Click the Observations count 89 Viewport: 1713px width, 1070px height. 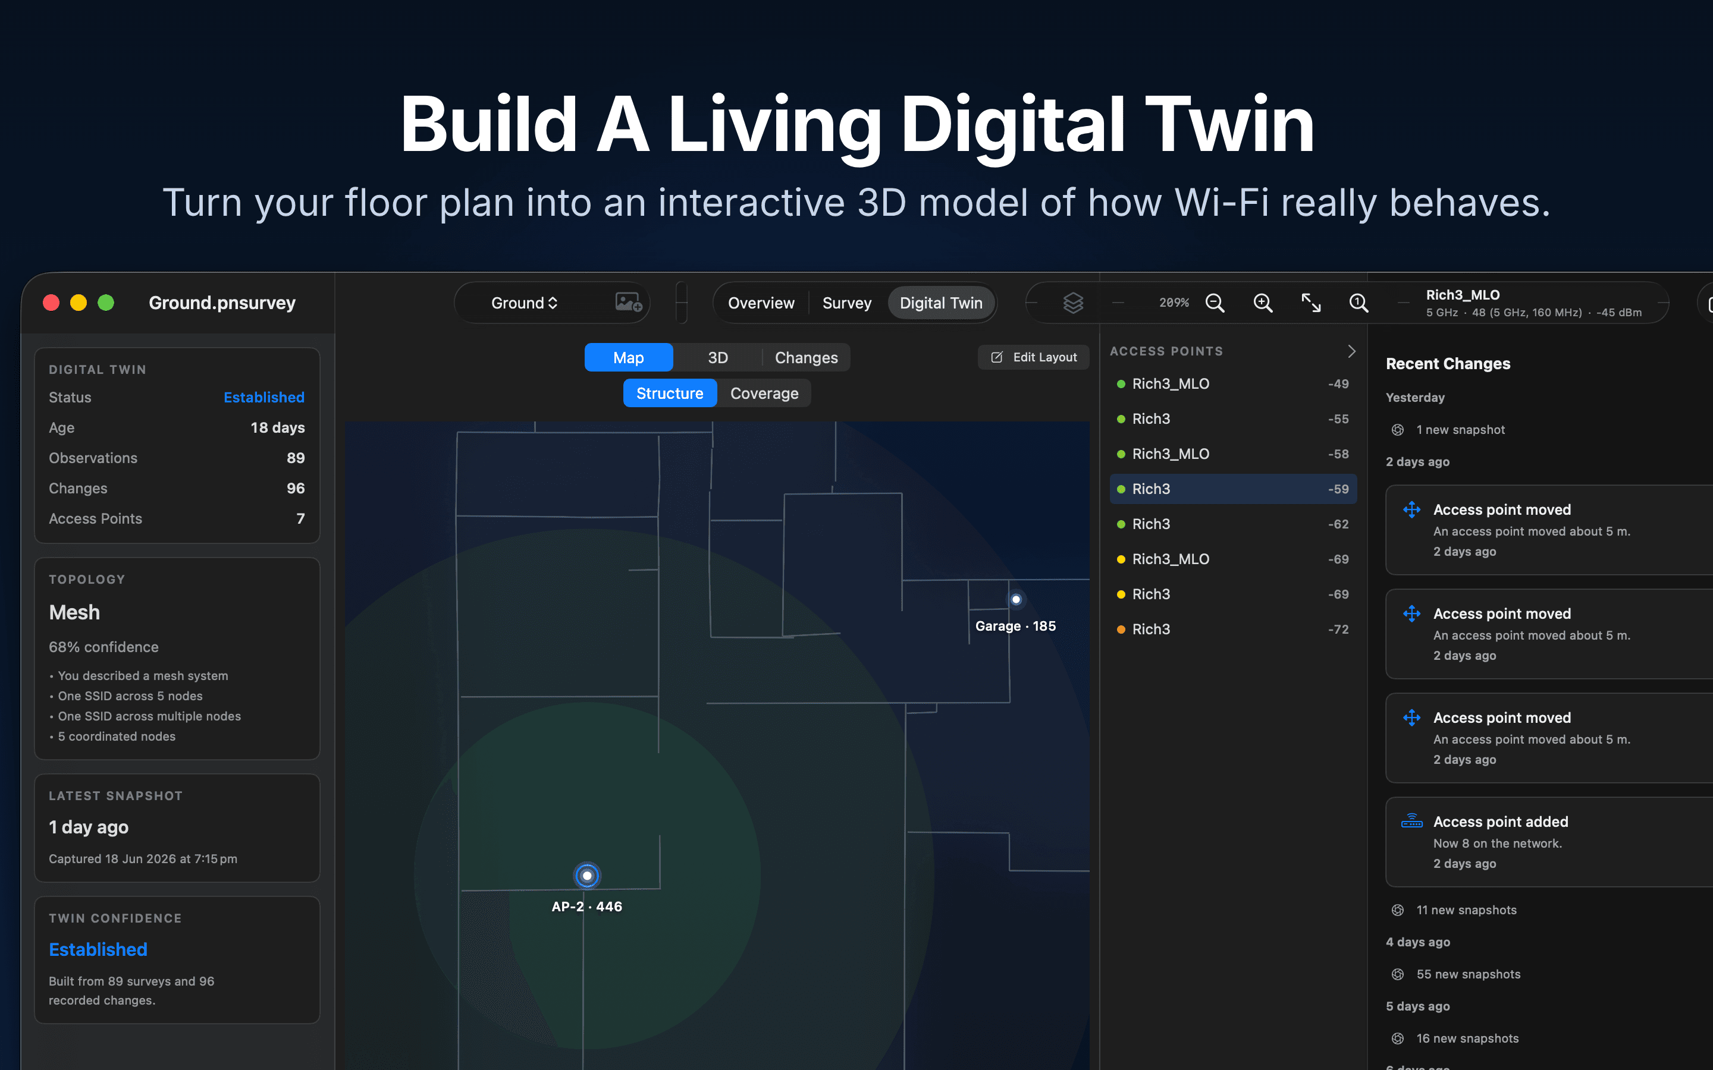295,458
